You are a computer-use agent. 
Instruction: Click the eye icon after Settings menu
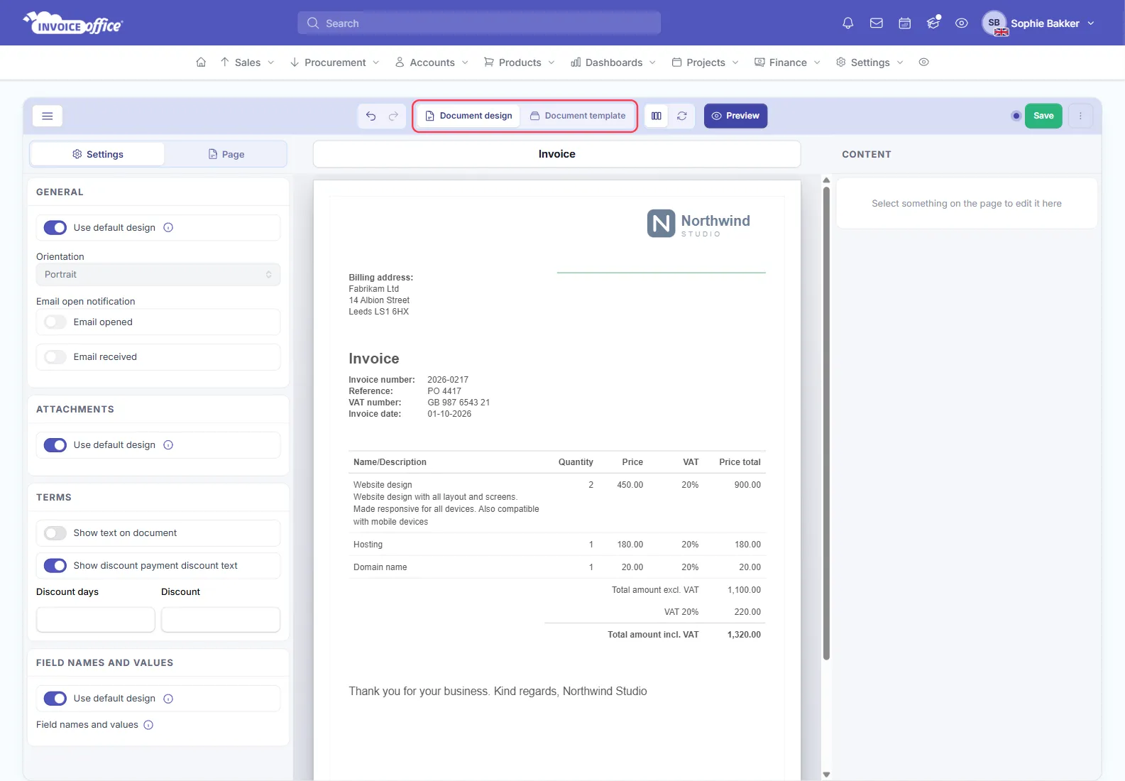(x=923, y=62)
